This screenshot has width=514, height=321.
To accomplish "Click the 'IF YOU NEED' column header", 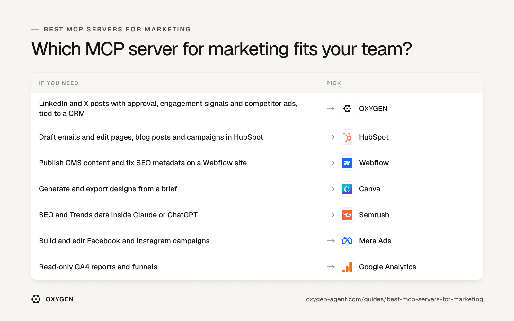I will [59, 83].
